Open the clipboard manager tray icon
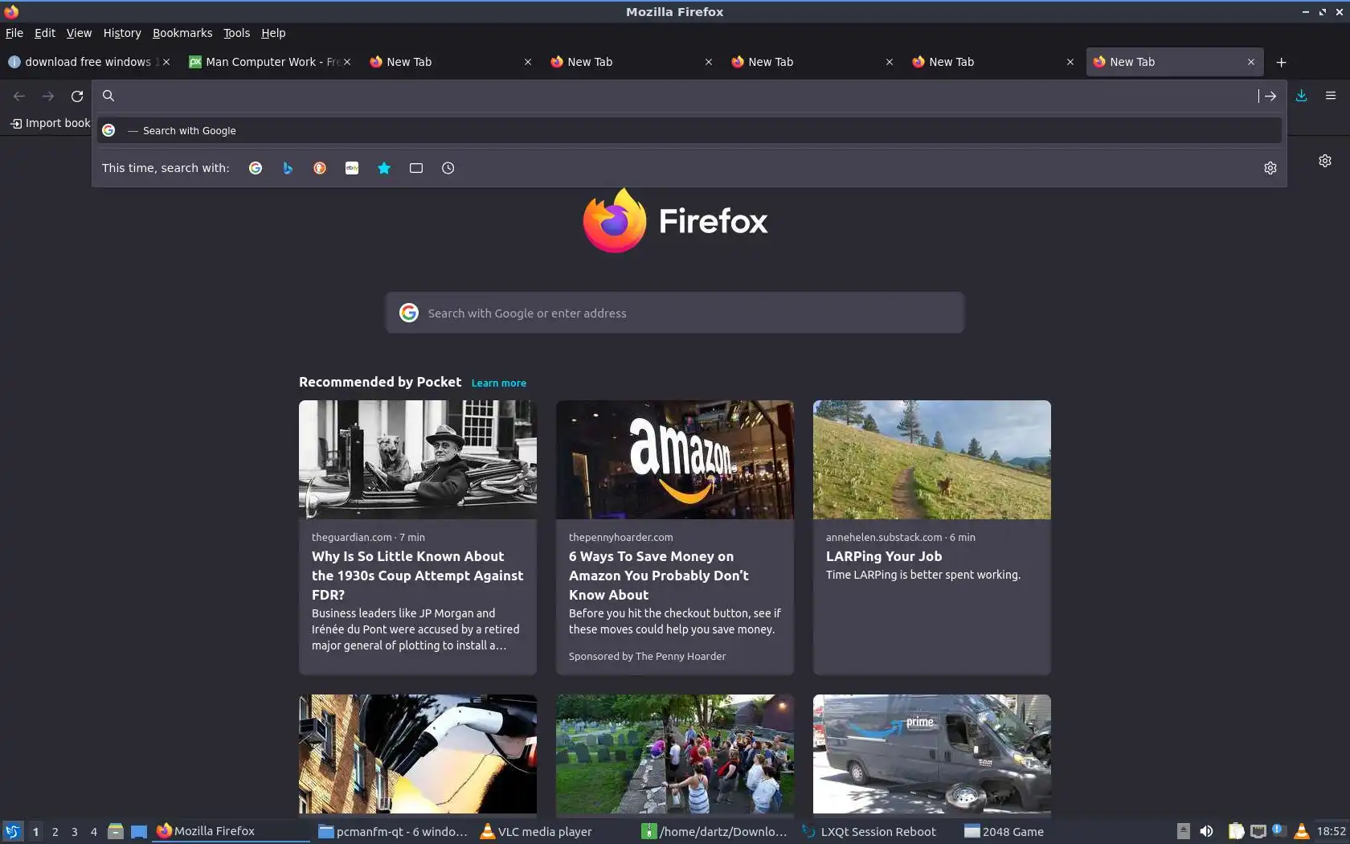Viewport: 1350px width, 844px height. pyautogui.click(x=1236, y=831)
